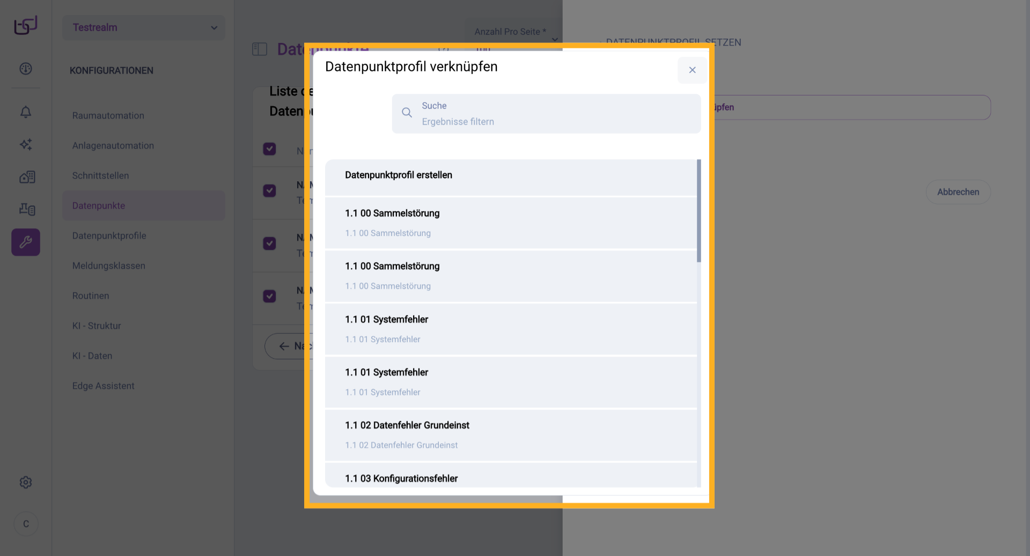Image resolution: width=1030 pixels, height=556 pixels.
Task: Toggle the header select-all checkbox
Action: point(269,149)
